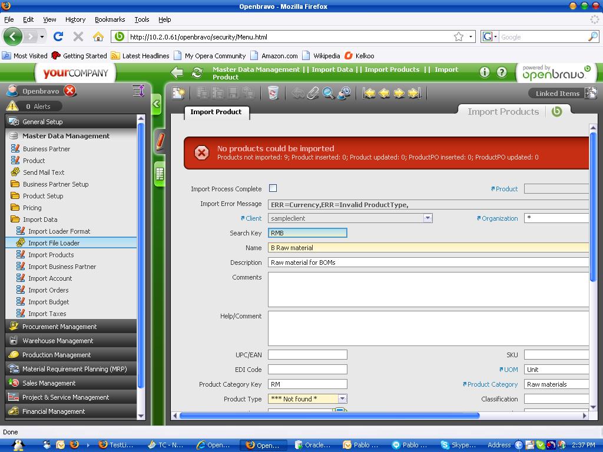Open the Bookmarks menu in Firefox
The width and height of the screenshot is (603, 452).
coord(110,19)
